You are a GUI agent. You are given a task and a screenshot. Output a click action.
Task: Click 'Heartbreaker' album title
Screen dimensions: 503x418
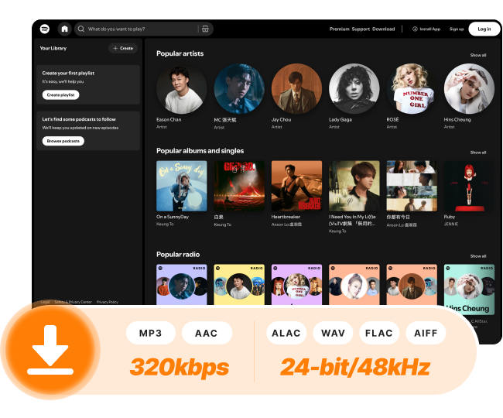286,217
